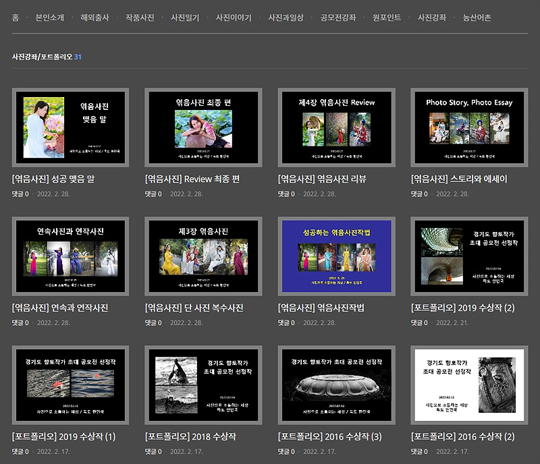Open the 해외출사 menu
The image size is (540, 464).
94,18
